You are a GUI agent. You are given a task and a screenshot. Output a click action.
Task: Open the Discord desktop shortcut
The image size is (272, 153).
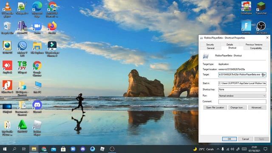coord(37,107)
